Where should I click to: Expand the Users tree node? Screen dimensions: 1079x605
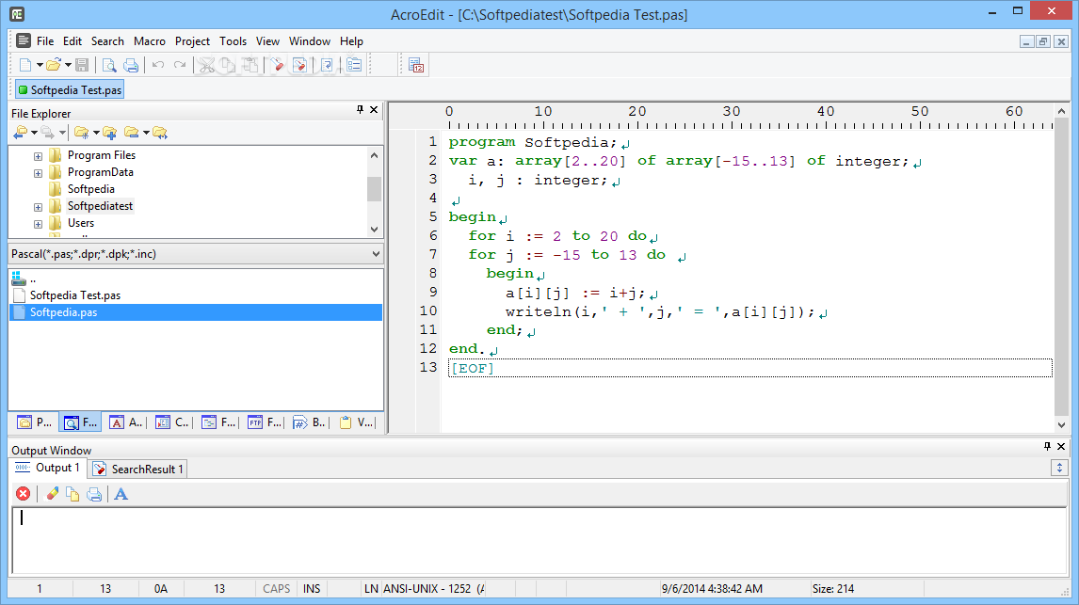point(38,224)
